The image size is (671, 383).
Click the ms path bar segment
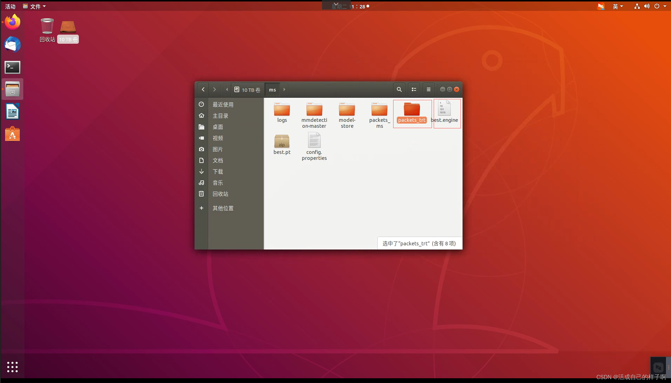[x=272, y=90]
